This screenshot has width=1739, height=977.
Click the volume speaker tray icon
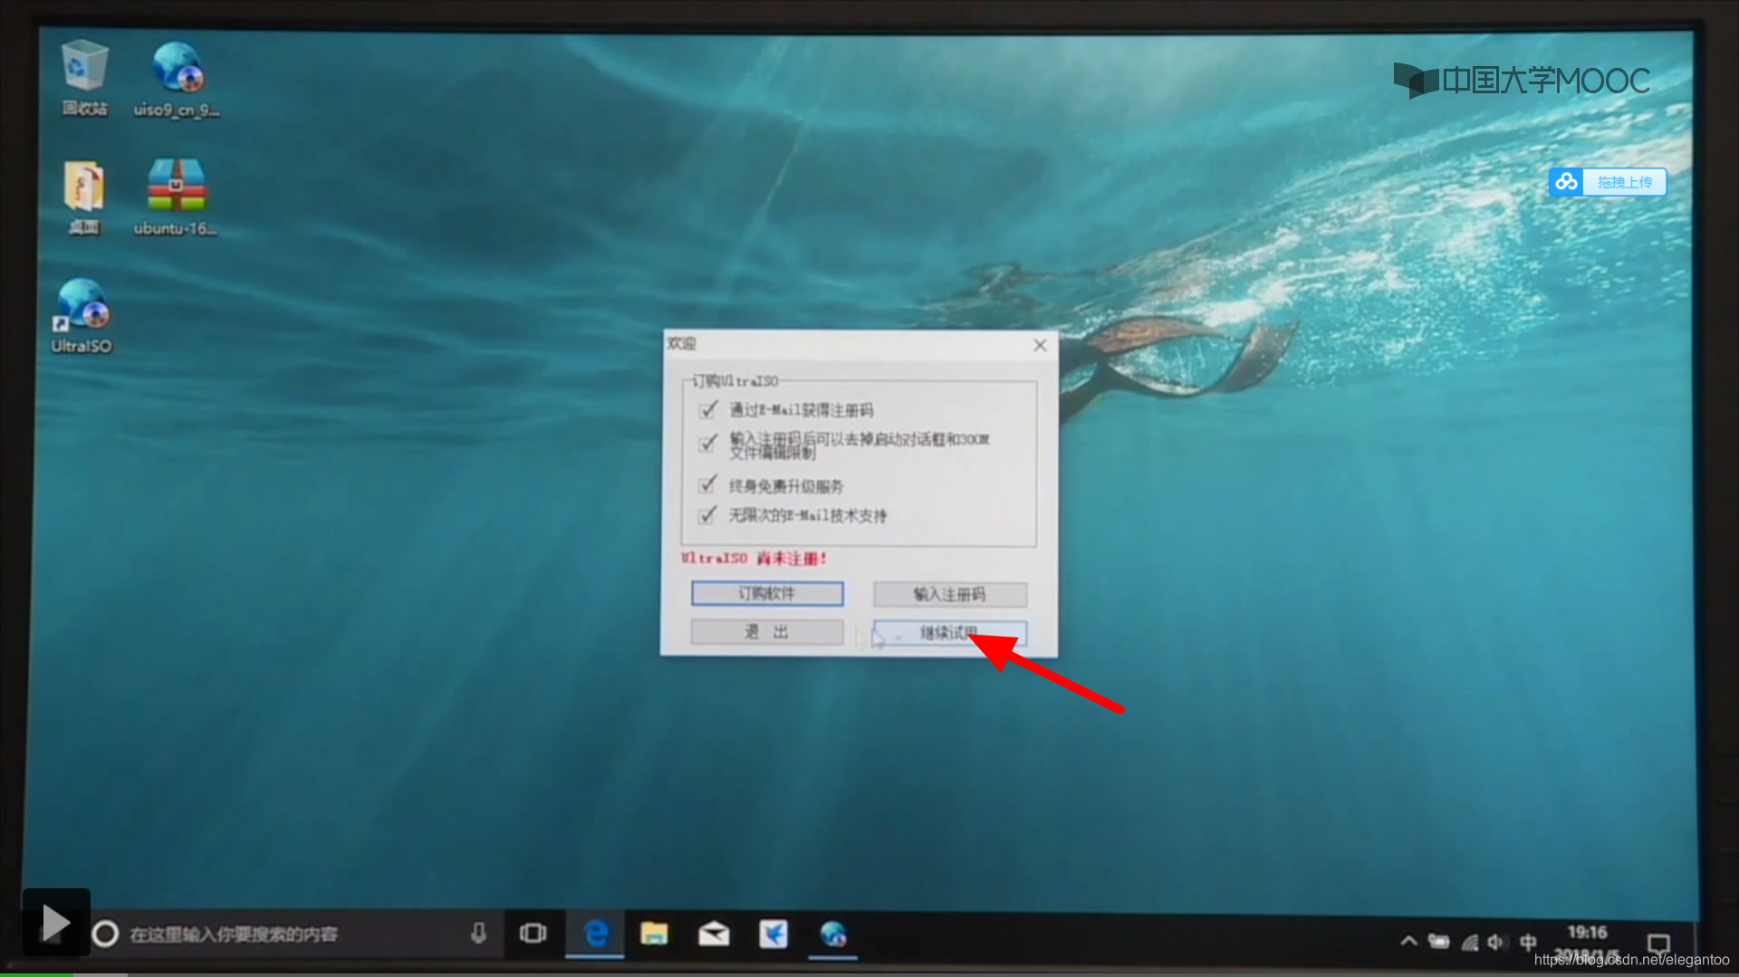[x=1495, y=942]
